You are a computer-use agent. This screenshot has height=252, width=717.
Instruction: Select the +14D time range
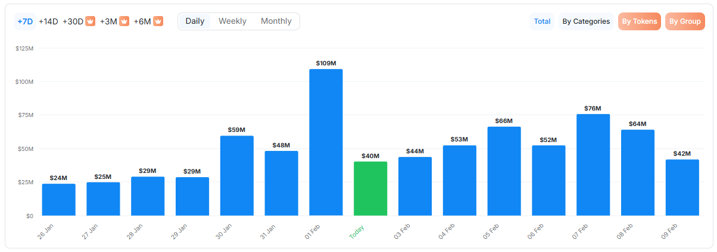pos(48,21)
